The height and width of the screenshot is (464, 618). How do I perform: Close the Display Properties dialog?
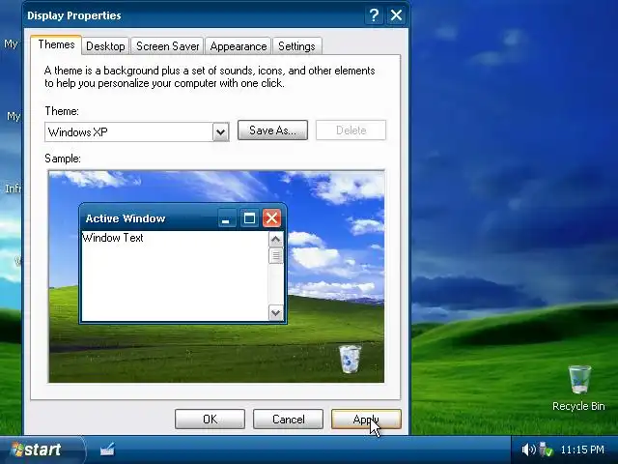[396, 15]
